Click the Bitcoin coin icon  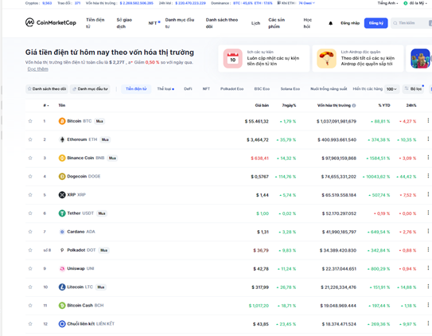(x=62, y=121)
